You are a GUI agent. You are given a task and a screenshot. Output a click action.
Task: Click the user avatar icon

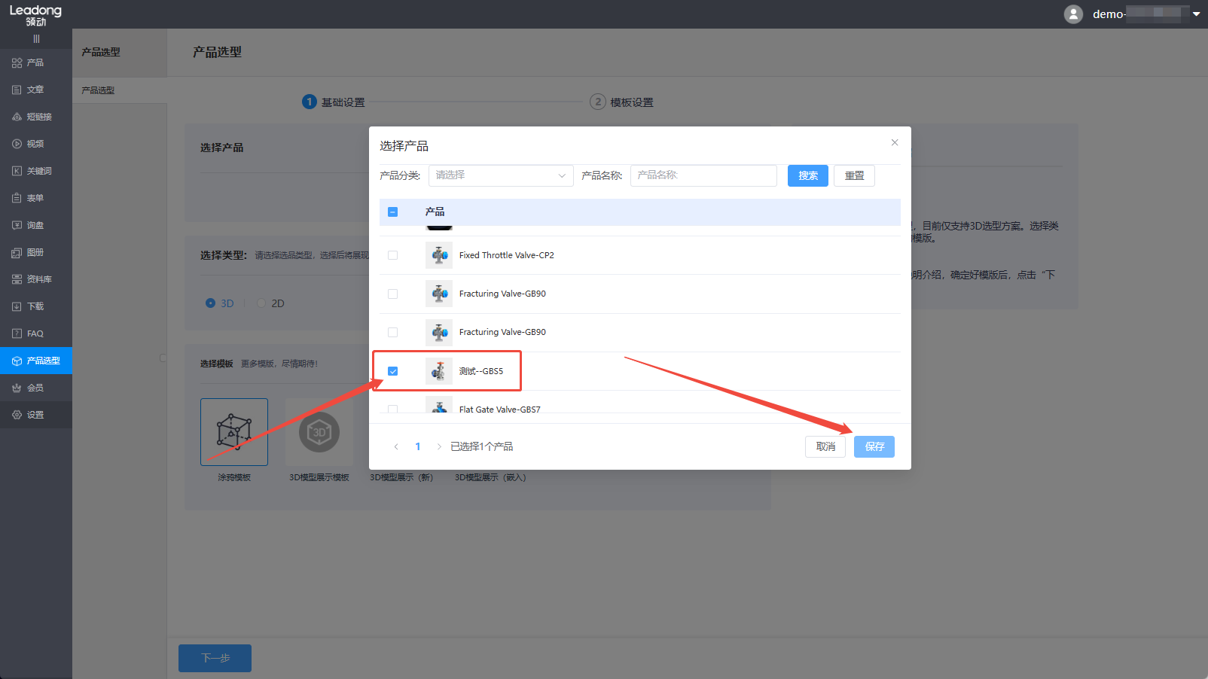[1073, 14]
